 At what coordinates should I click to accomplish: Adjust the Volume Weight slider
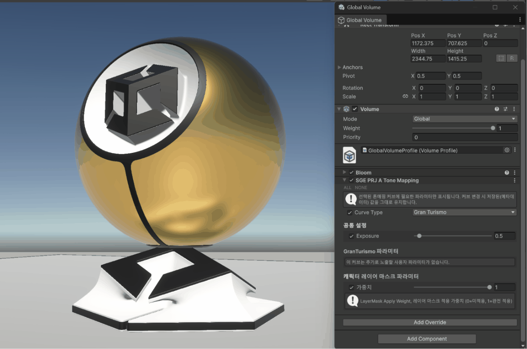tap(454, 128)
